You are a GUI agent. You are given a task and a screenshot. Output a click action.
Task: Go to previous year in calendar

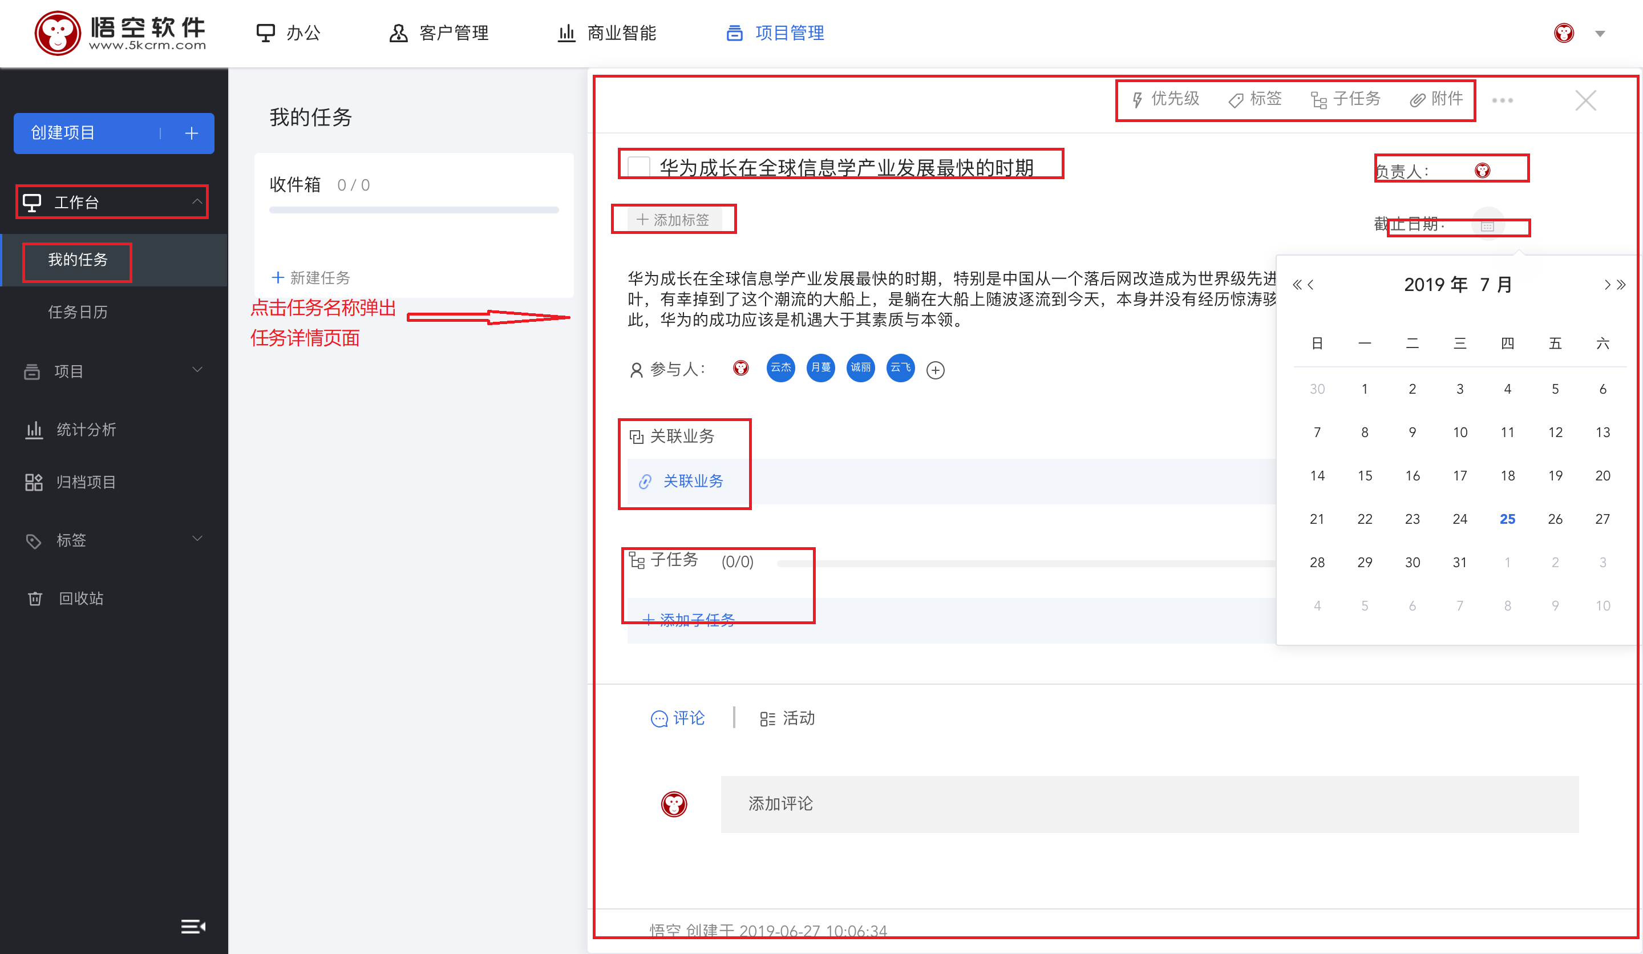tap(1296, 285)
